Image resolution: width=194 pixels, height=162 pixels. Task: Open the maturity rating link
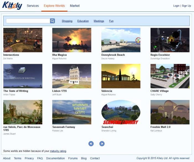tap(58, 151)
